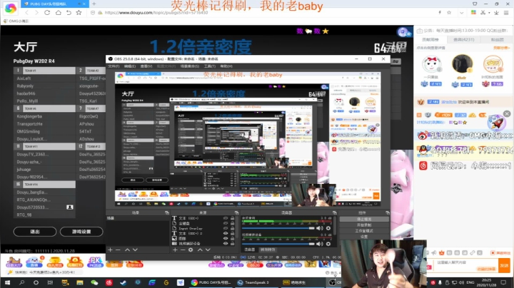Open browser downloads icon
This screenshot has height=288, width=514.
pos(496,12)
